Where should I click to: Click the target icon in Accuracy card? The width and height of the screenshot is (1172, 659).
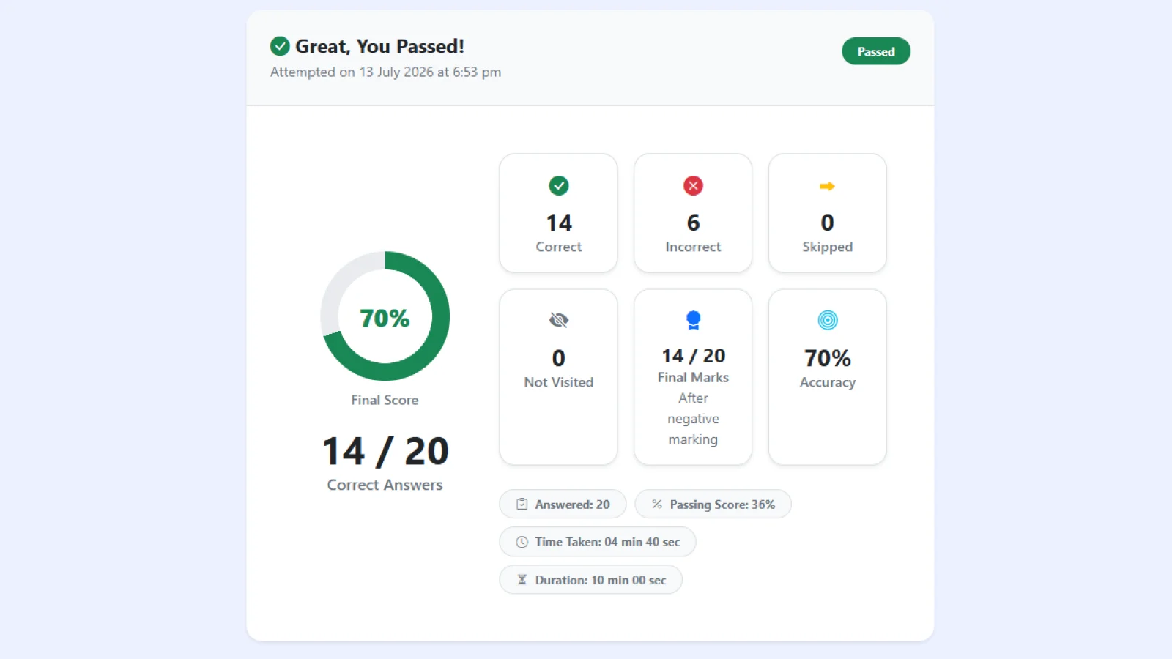click(828, 320)
